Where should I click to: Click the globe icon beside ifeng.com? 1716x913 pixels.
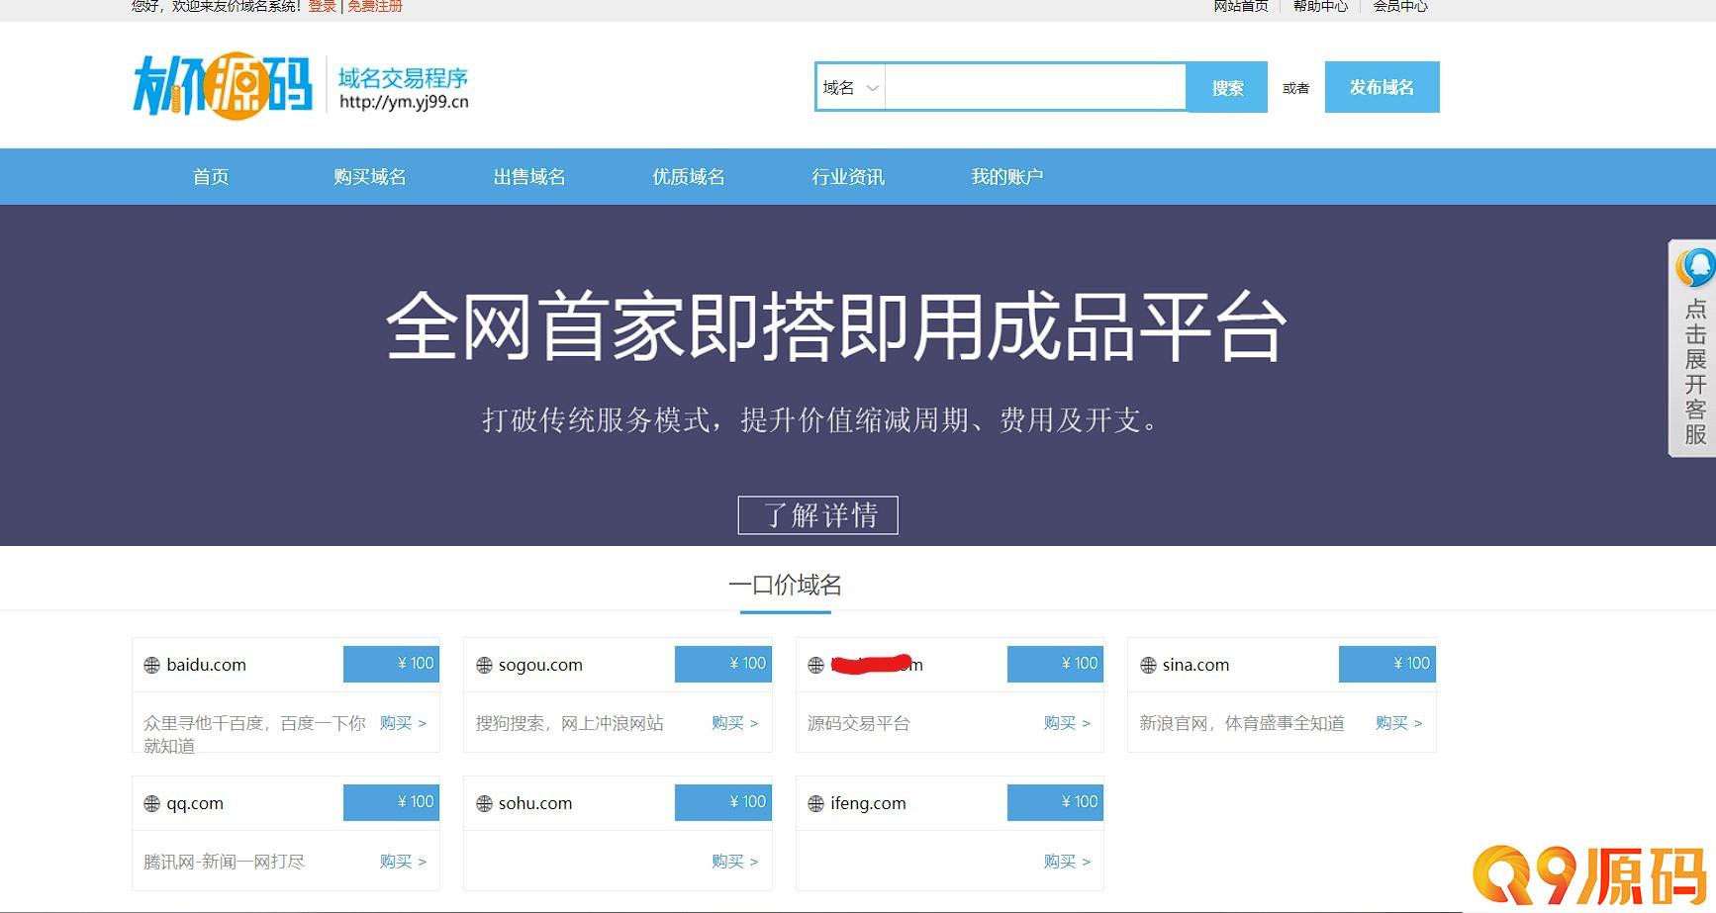point(815,804)
